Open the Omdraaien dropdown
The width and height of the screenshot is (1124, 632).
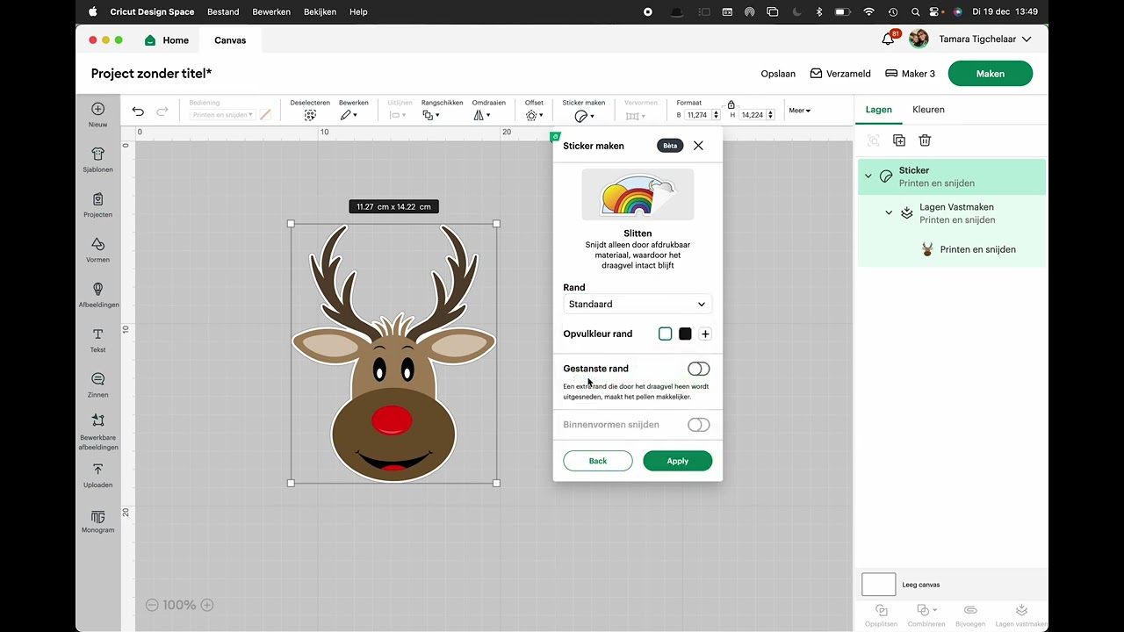tap(481, 115)
